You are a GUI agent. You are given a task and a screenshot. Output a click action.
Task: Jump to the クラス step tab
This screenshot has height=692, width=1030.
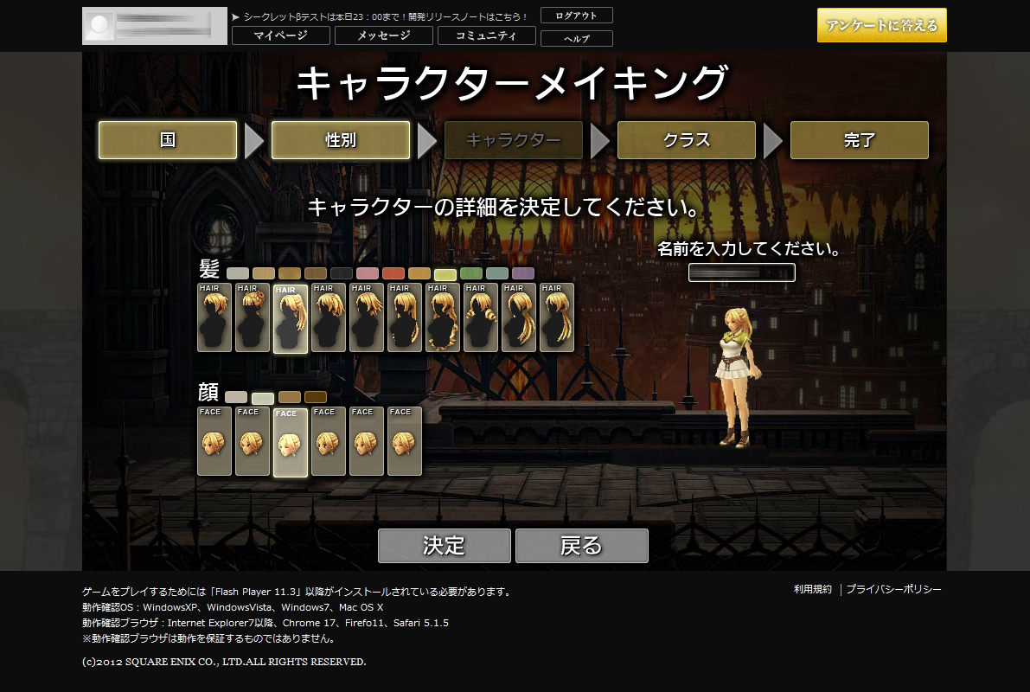(687, 140)
